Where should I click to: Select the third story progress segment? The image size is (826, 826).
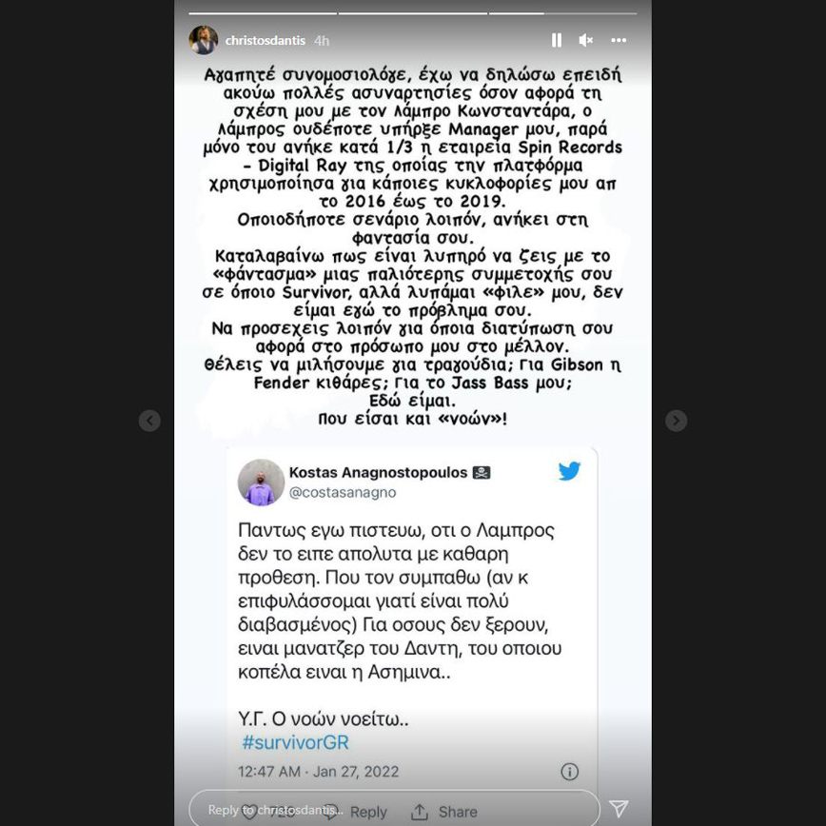[x=563, y=13]
